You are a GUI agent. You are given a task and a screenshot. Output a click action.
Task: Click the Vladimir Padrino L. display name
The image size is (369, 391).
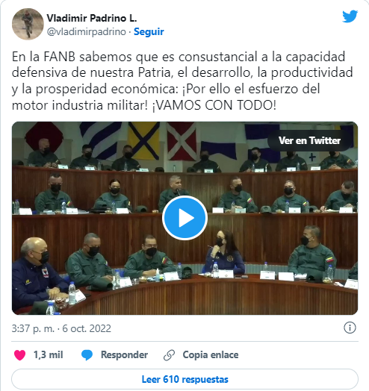(x=92, y=18)
